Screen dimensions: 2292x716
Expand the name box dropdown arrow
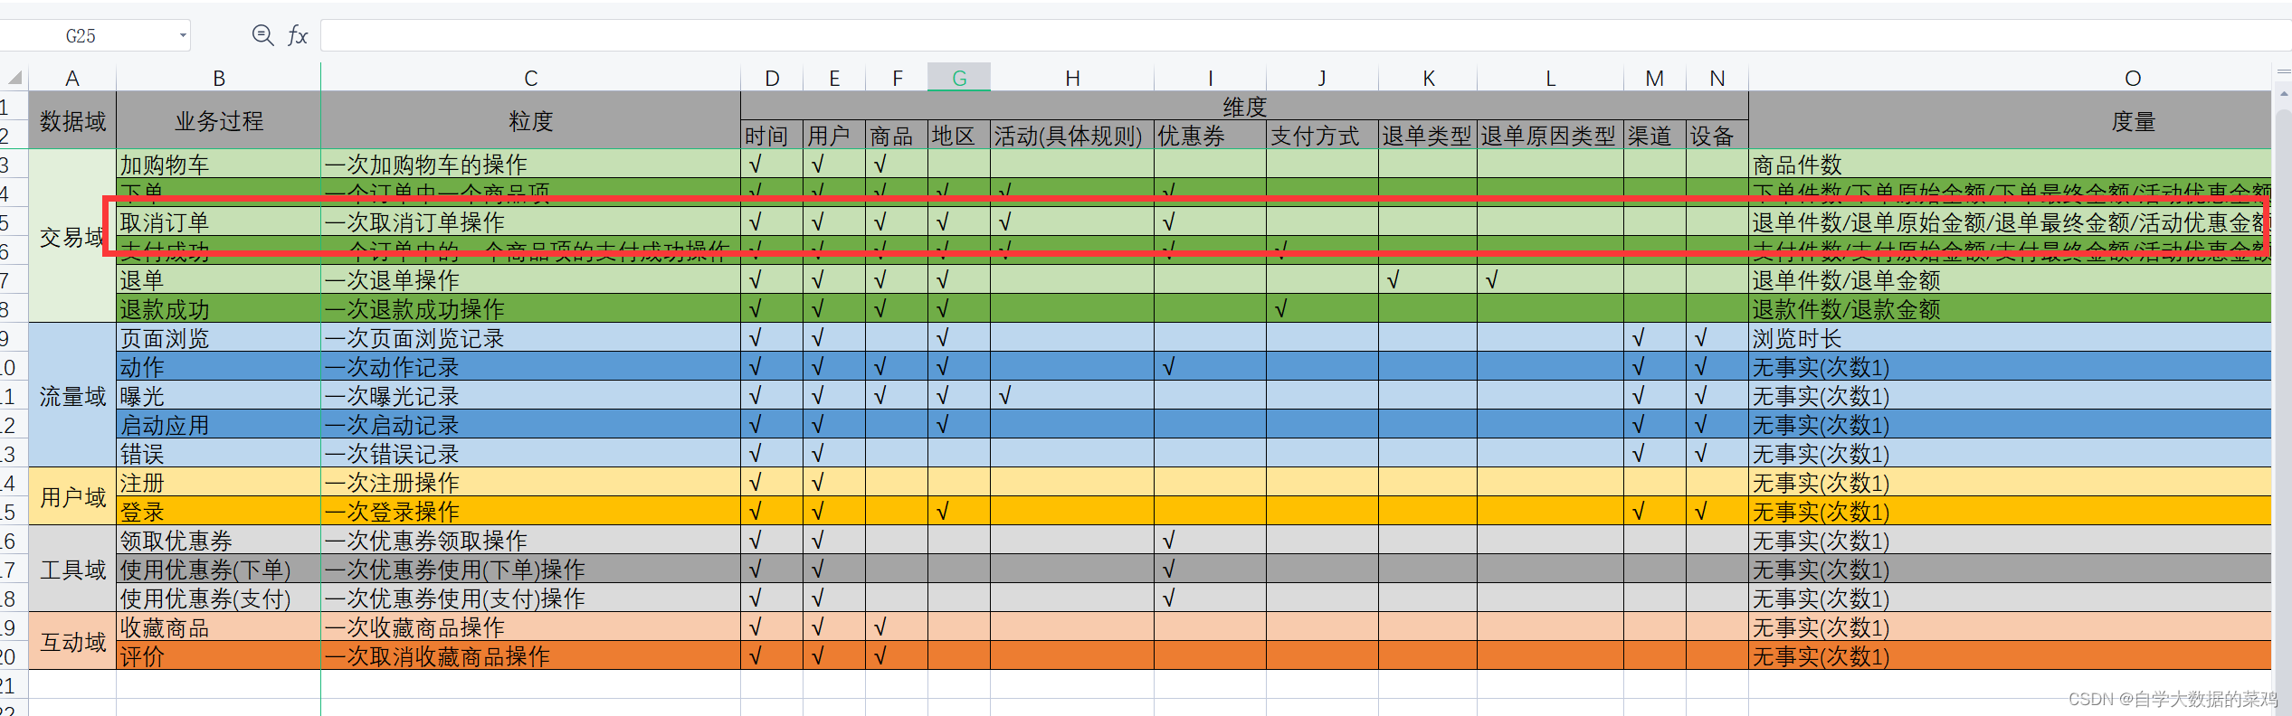183,35
